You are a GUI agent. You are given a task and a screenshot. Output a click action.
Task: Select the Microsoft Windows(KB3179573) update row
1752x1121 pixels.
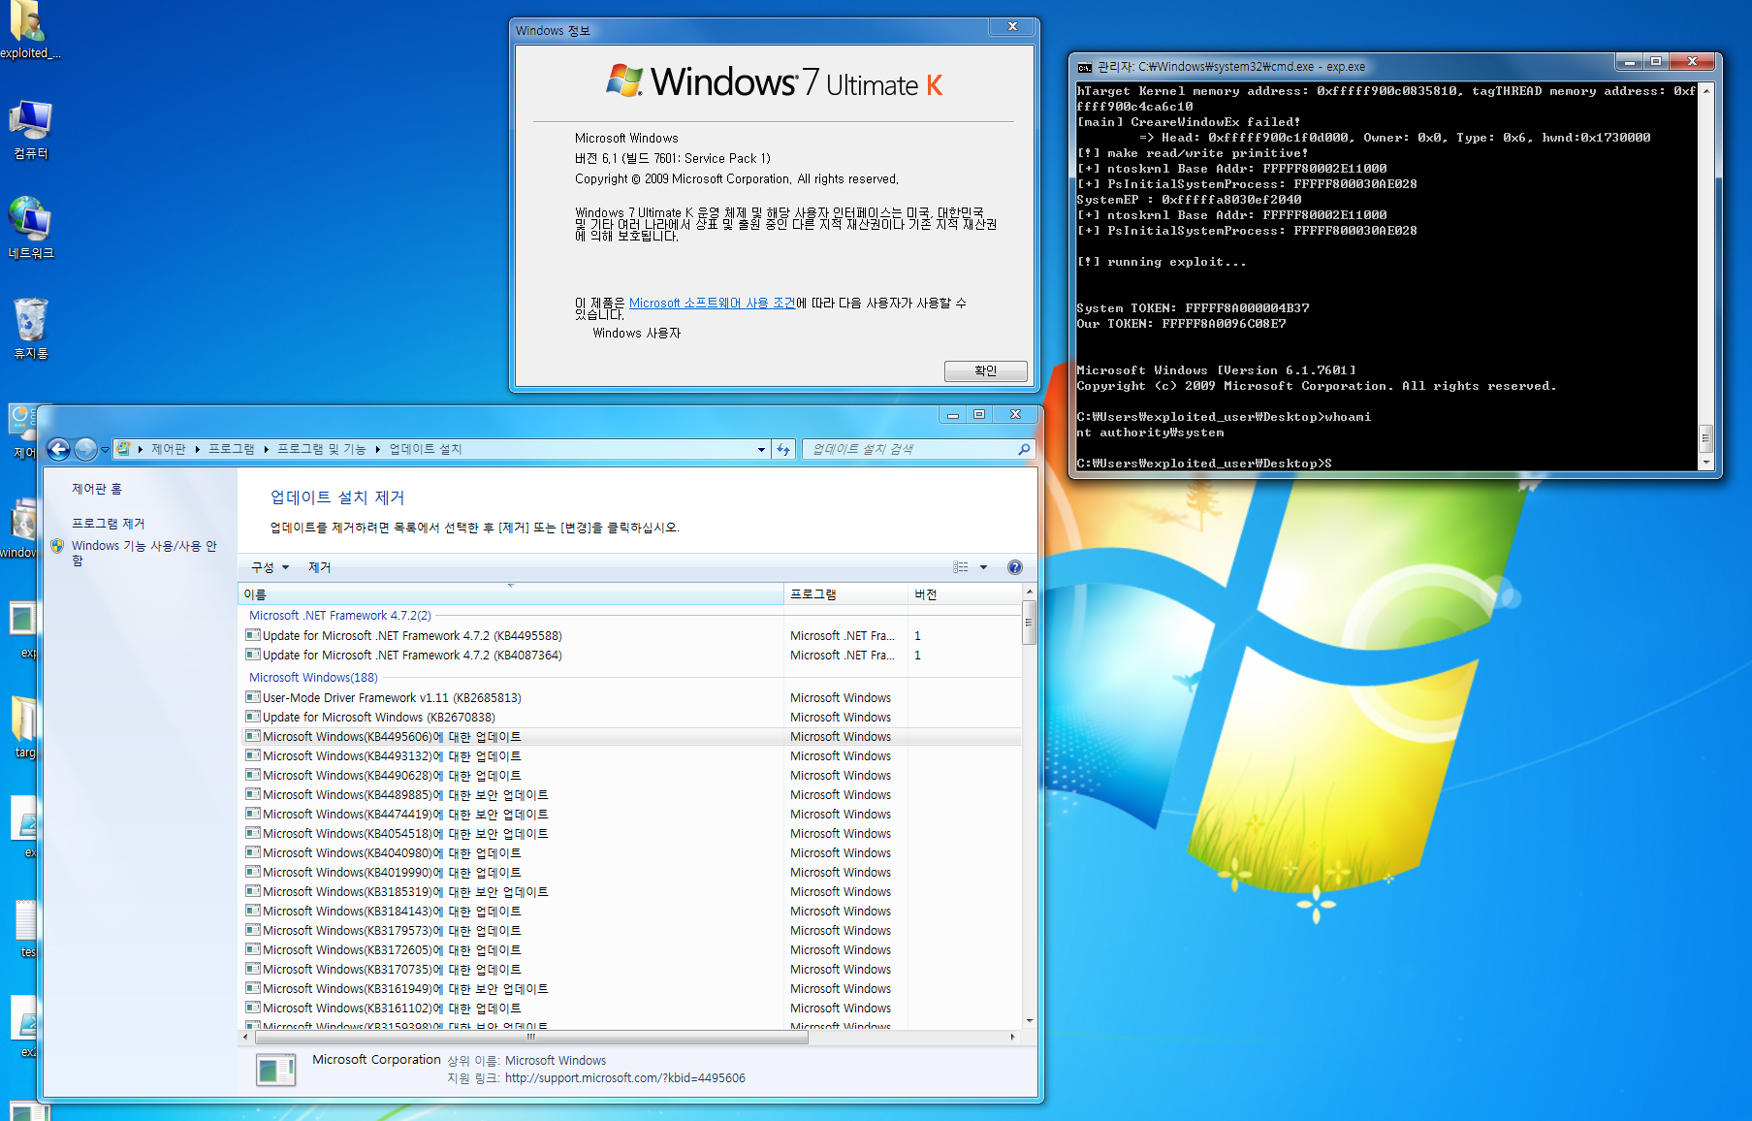click(x=630, y=930)
